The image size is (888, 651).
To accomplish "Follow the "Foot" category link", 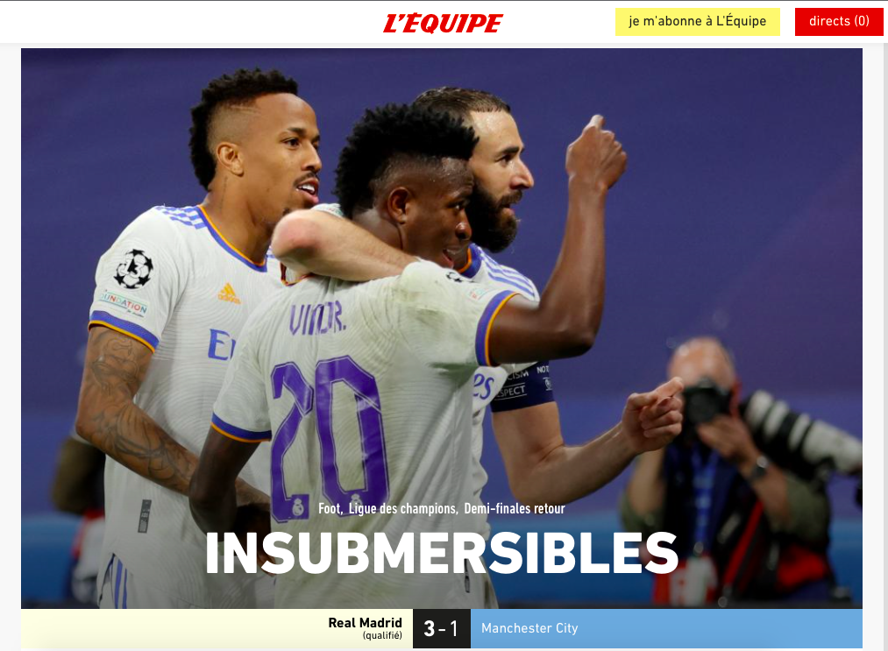I will click(329, 508).
